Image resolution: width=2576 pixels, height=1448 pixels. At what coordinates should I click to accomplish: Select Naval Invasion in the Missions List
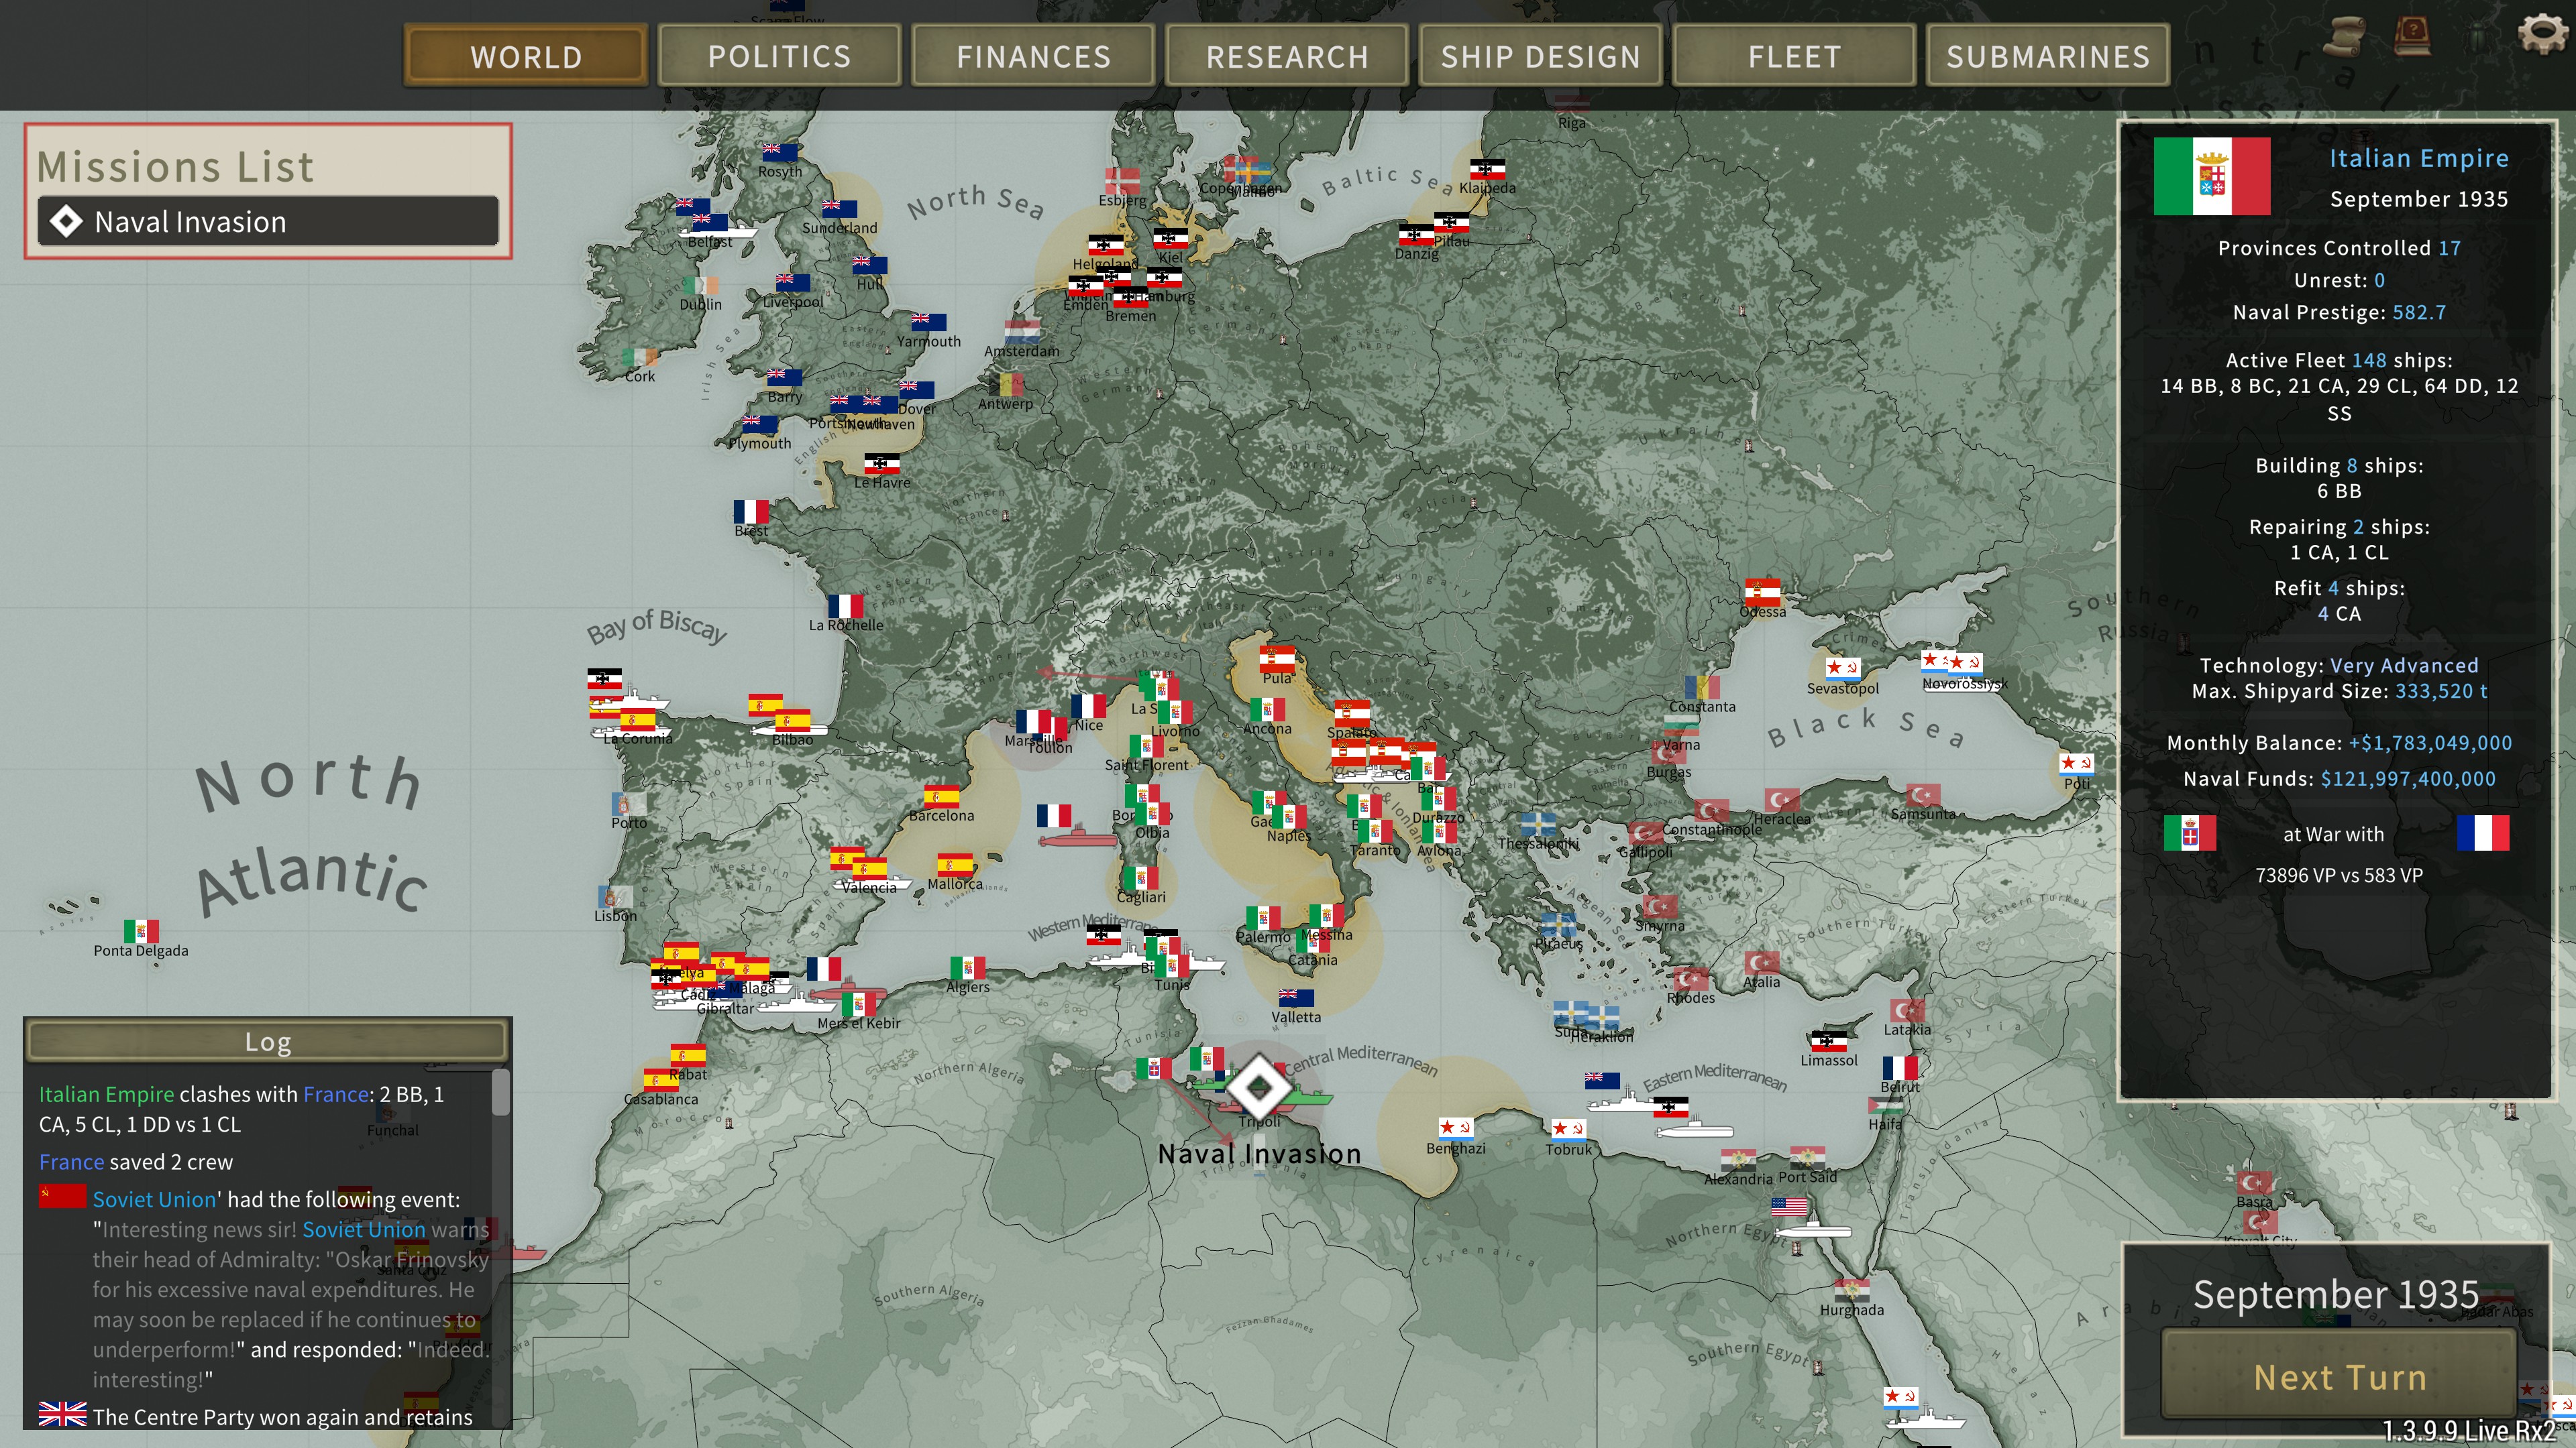click(x=268, y=222)
